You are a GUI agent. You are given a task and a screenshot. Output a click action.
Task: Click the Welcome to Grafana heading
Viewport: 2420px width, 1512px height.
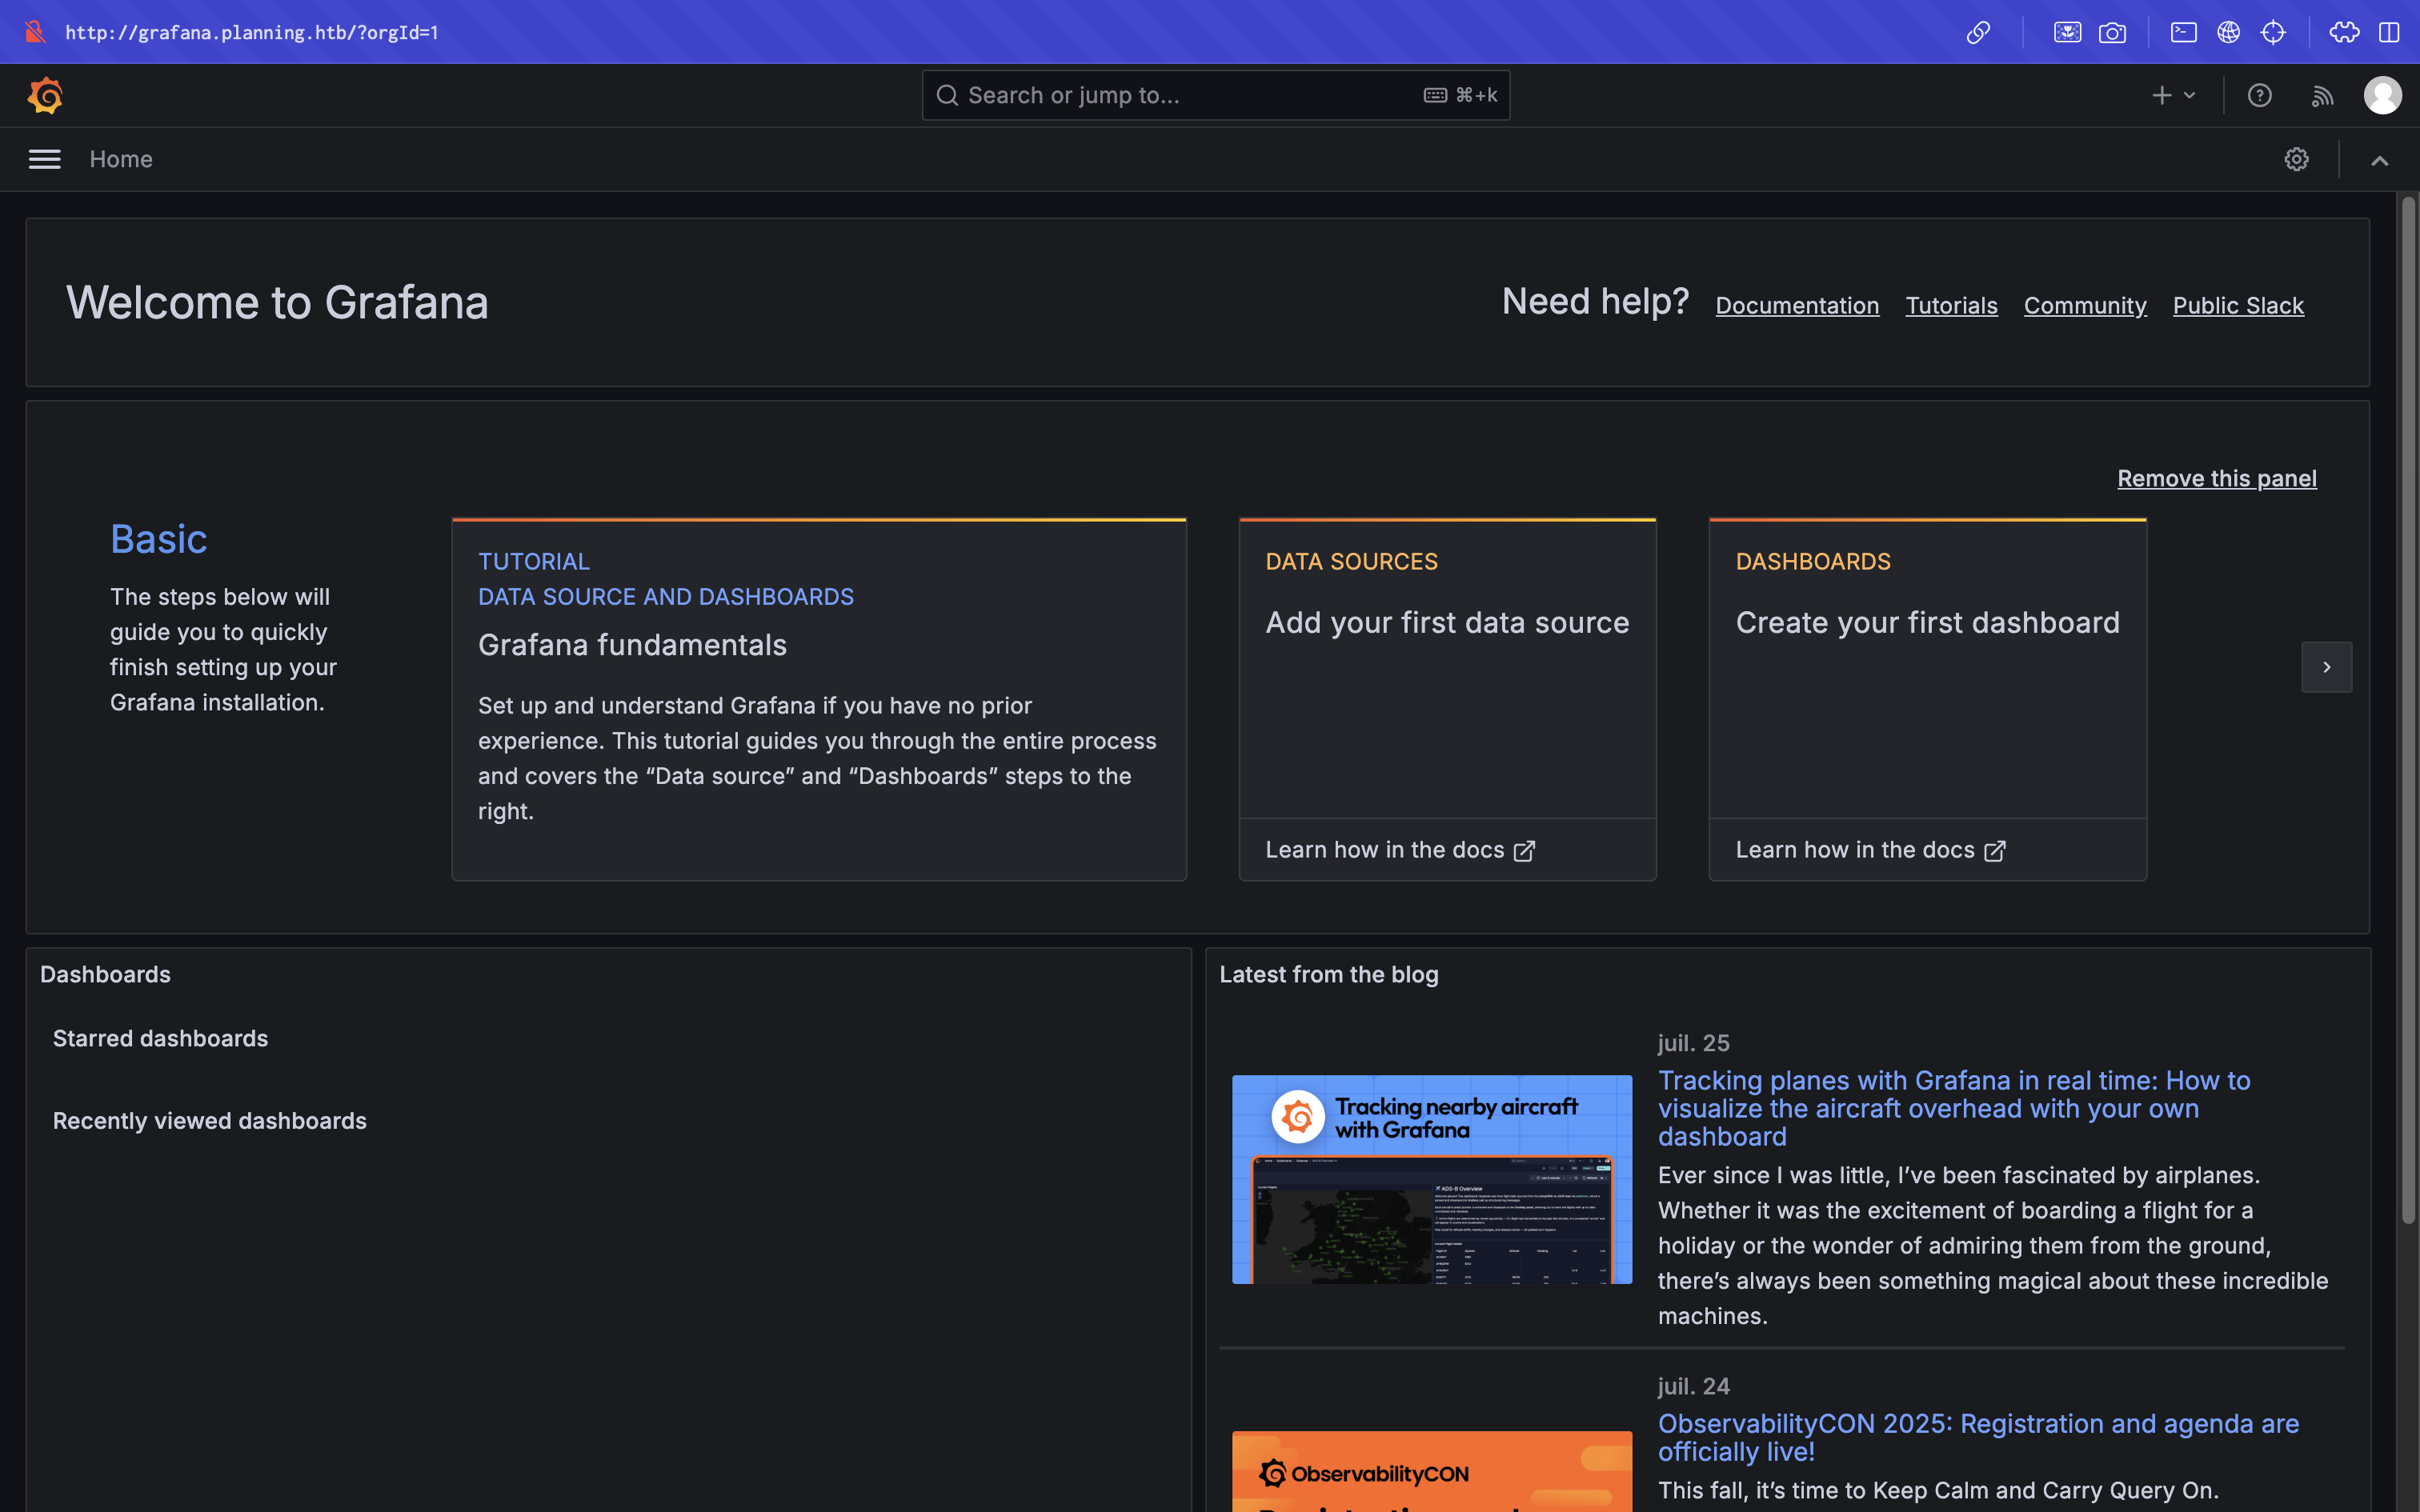277,302
